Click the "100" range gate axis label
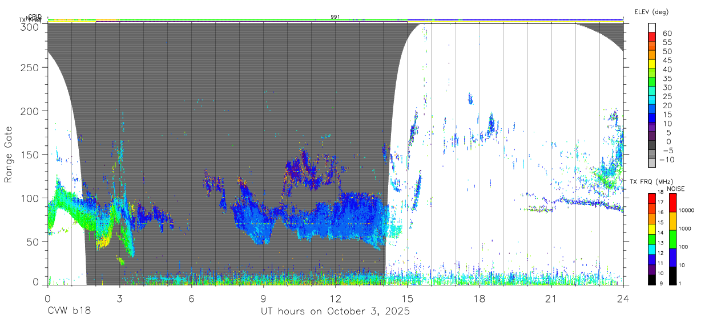The image size is (701, 323). [x=31, y=198]
